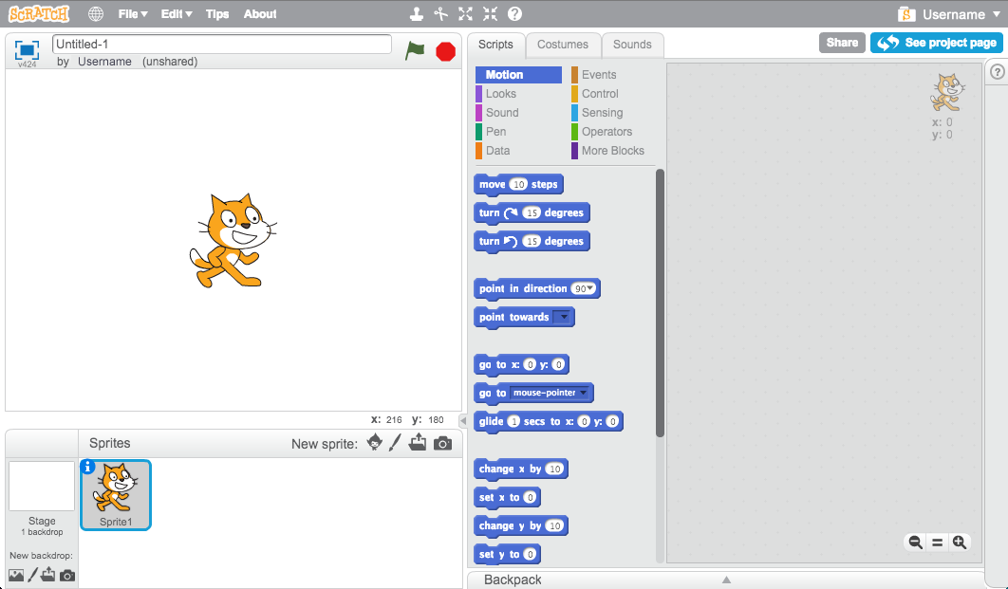Viewport: 1008px width, 589px height.
Task: Click the language globe icon
Action: (95, 14)
